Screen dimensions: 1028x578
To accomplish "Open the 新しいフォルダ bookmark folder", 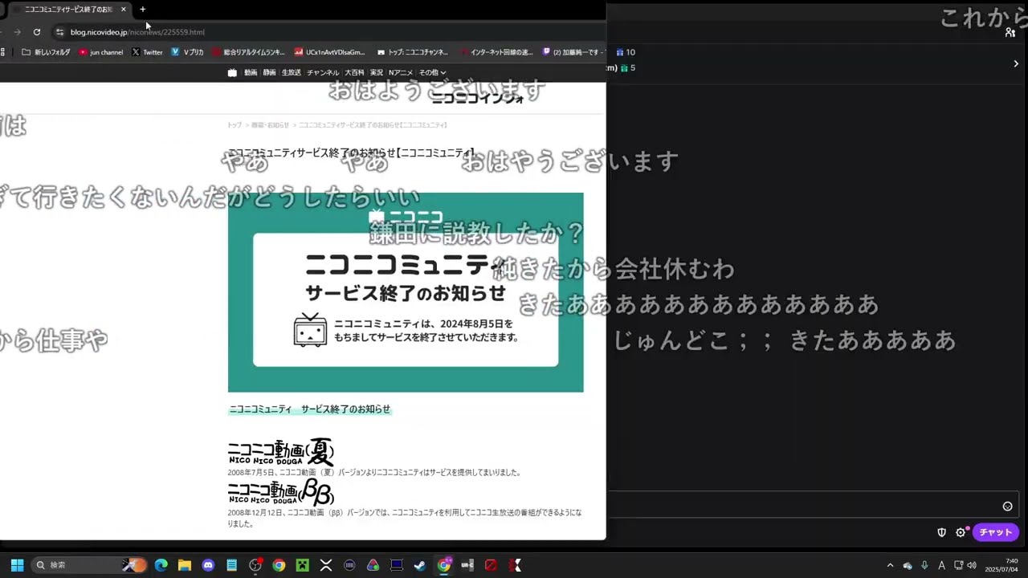I will [x=46, y=52].
